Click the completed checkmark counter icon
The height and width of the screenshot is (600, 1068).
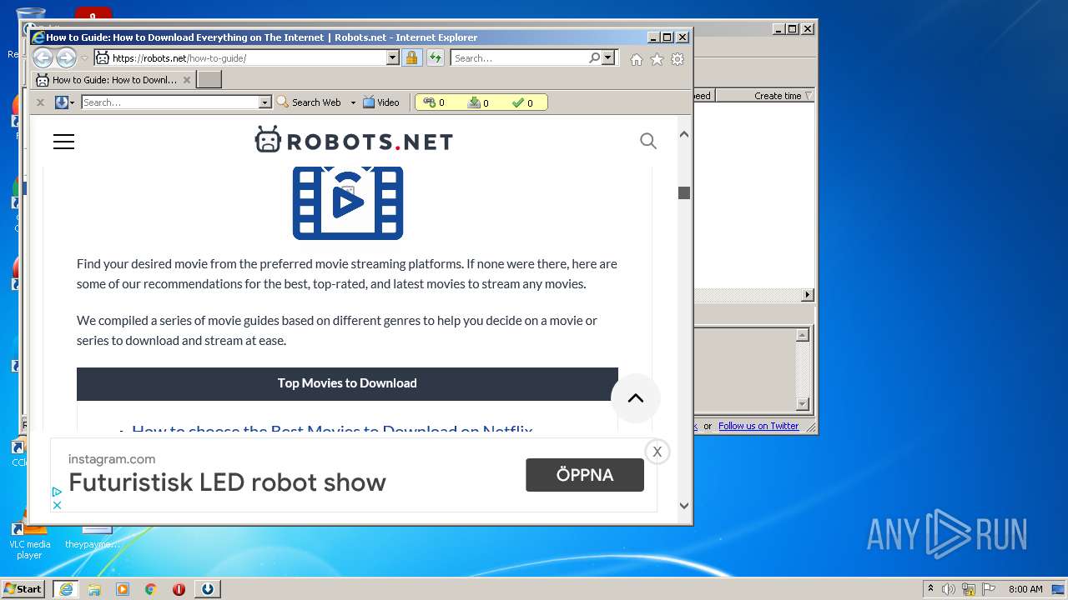[x=518, y=102]
